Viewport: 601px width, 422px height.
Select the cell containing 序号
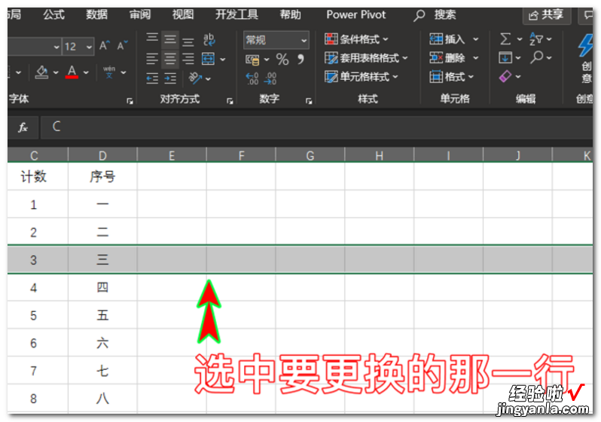tap(102, 176)
